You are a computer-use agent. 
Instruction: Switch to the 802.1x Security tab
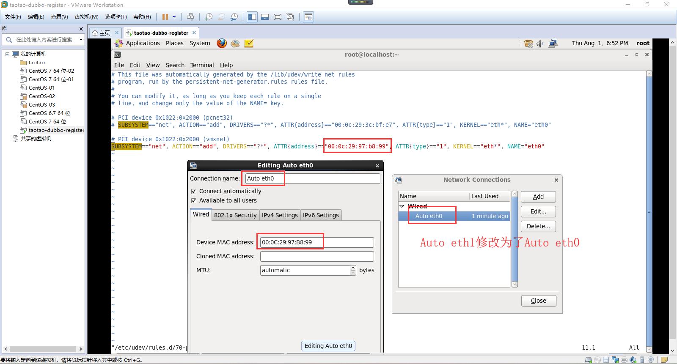point(235,215)
